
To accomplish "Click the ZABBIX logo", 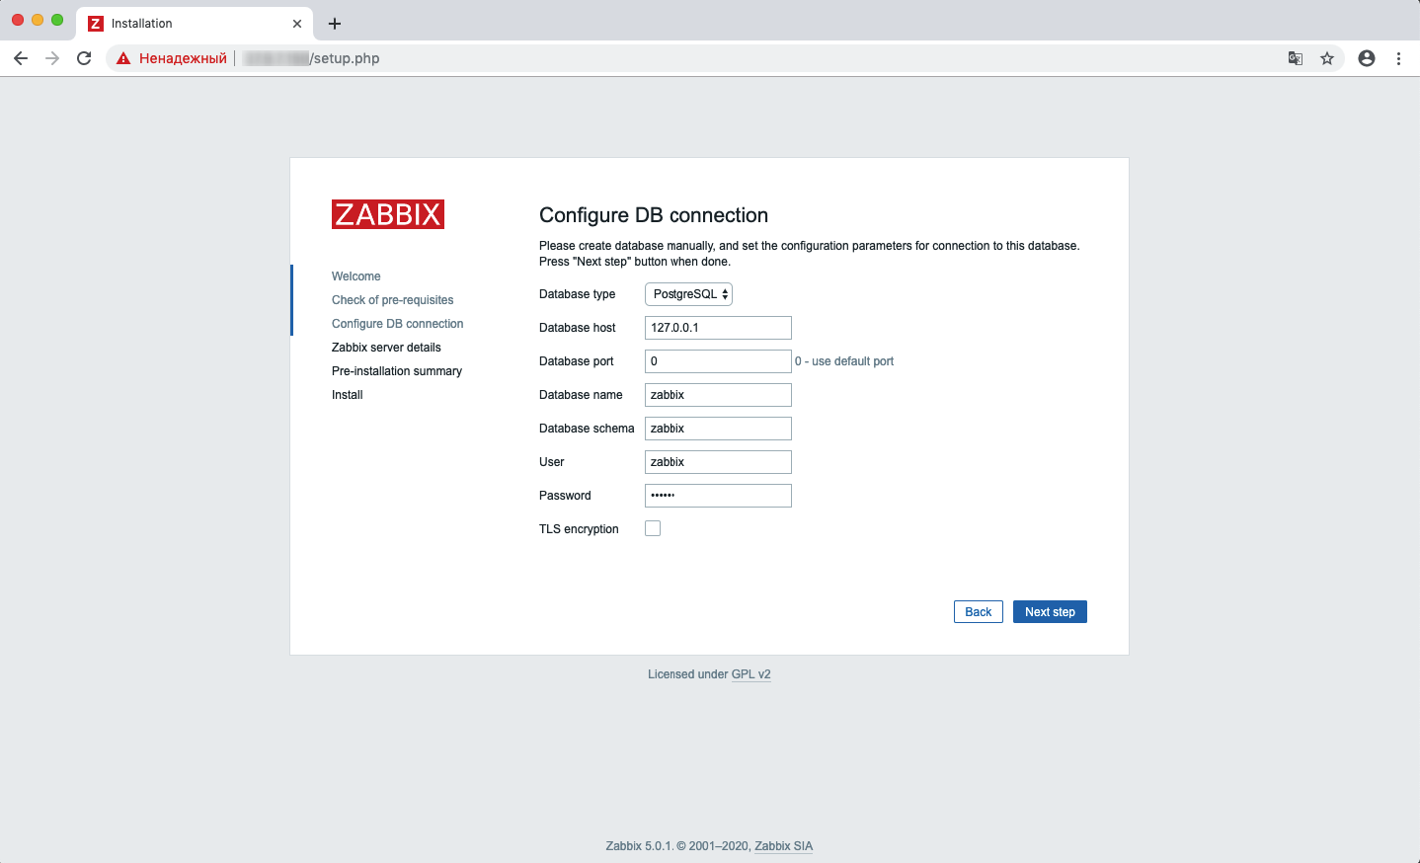I will click(388, 214).
